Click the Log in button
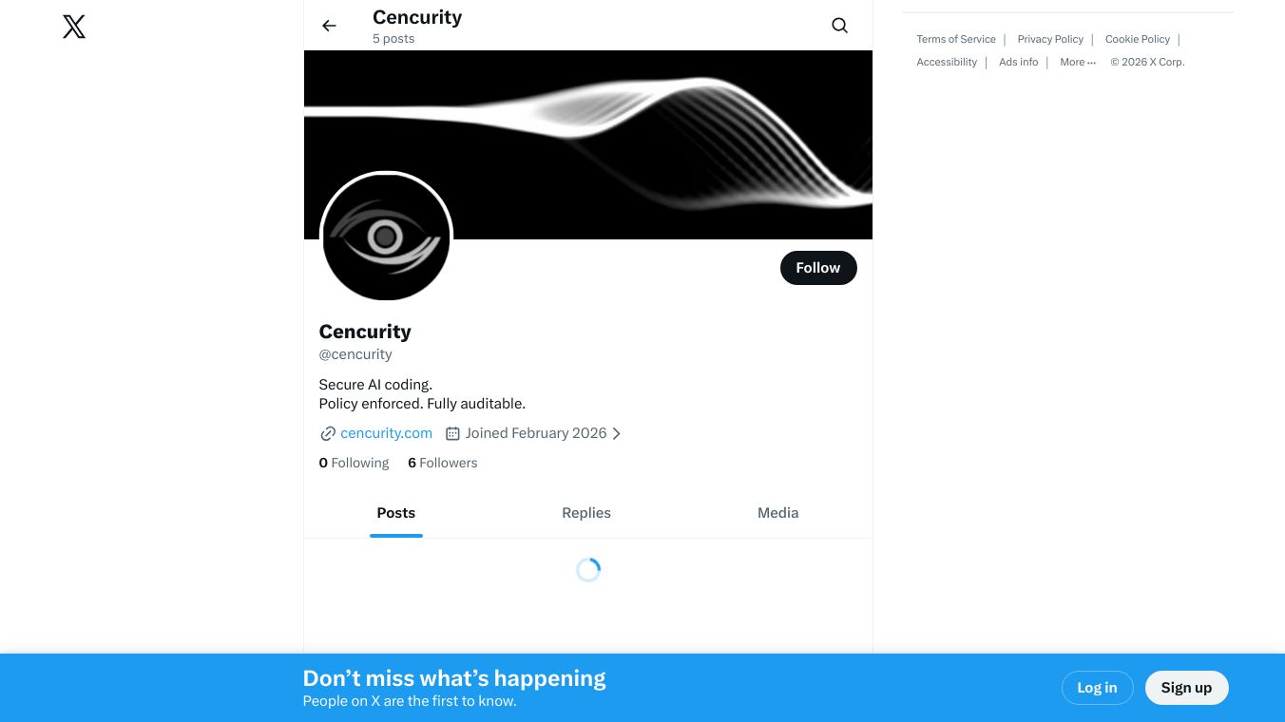 point(1097,687)
